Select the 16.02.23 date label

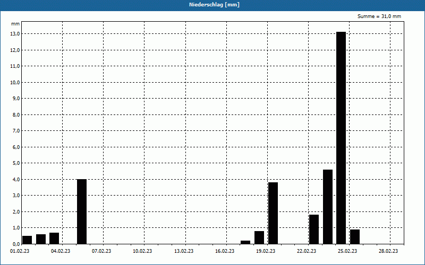click(225, 251)
